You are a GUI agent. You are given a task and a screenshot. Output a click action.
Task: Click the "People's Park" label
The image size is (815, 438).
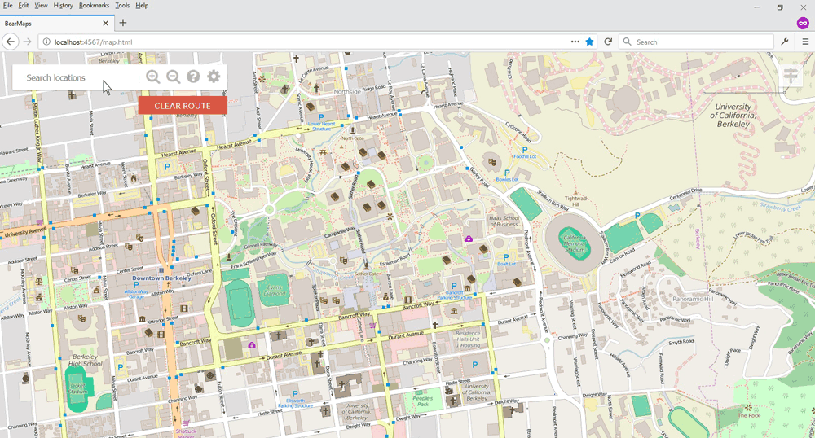(422, 401)
